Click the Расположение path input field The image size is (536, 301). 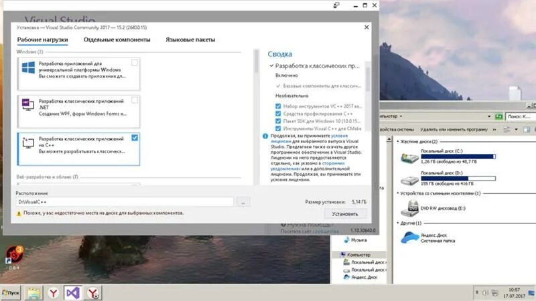[x=125, y=202]
